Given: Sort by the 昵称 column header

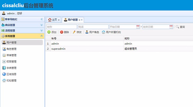Looking at the screenshot, I should pyautogui.click(x=158, y=38).
